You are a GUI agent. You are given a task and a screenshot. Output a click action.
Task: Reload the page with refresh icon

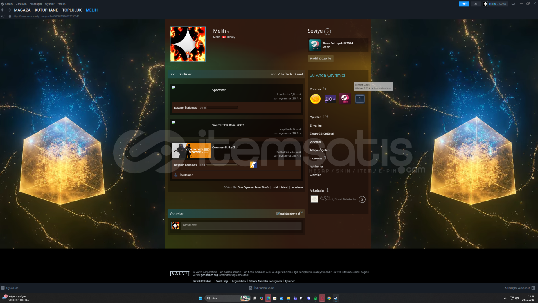(3, 16)
